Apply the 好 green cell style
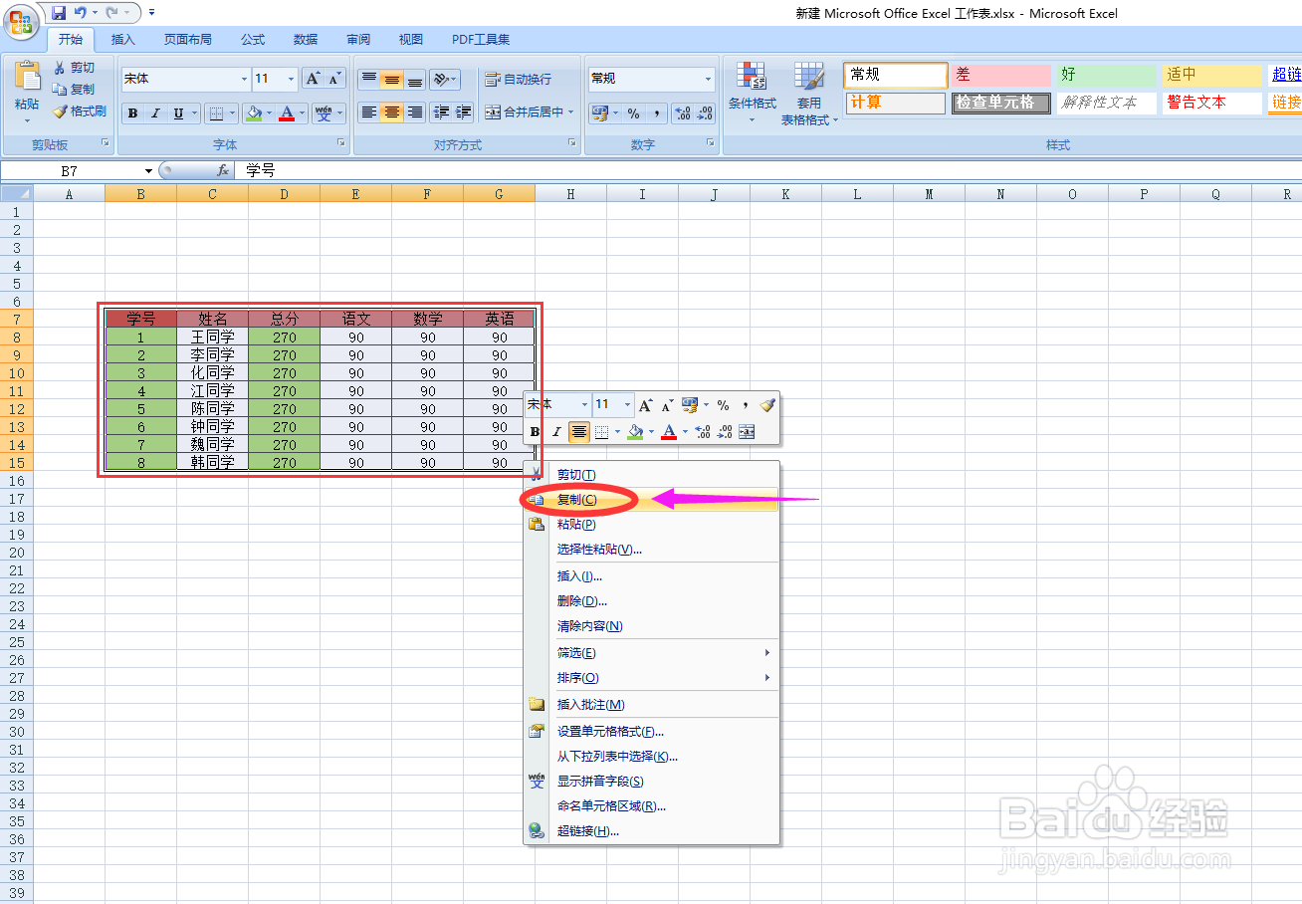 [x=1106, y=75]
